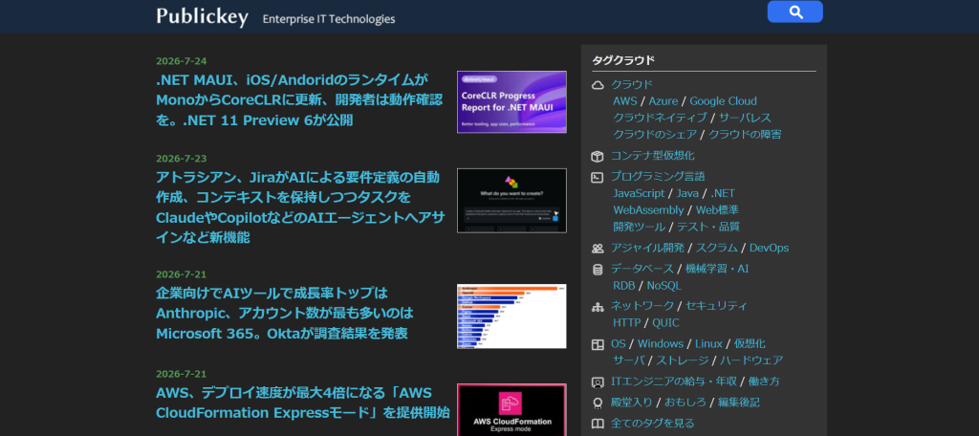
Task: Click the people icon beside アジャイル開発
Action: click(x=598, y=249)
